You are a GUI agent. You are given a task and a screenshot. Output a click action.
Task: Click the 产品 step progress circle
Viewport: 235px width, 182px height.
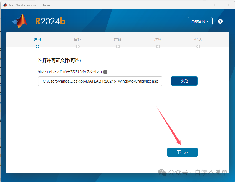(x=118, y=47)
